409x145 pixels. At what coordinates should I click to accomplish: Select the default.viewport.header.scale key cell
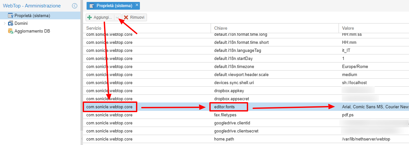pos(275,74)
